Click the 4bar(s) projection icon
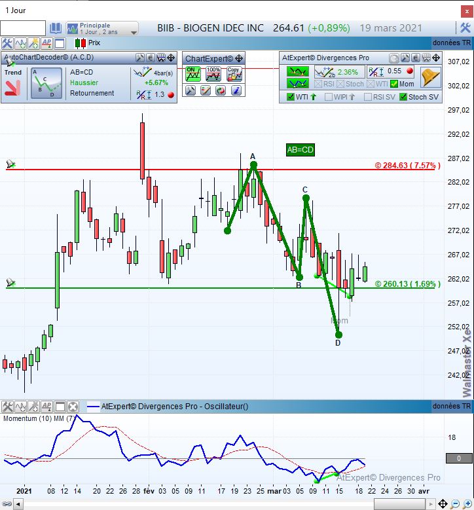 tap(143, 72)
